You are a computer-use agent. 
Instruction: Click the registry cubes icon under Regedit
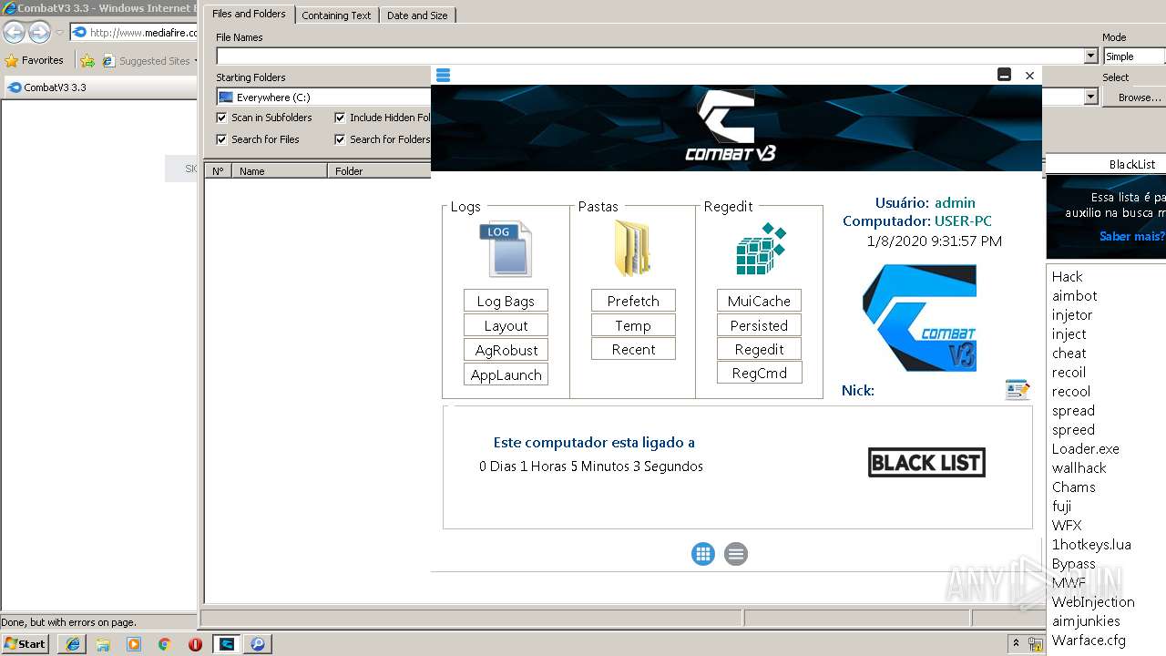point(760,248)
